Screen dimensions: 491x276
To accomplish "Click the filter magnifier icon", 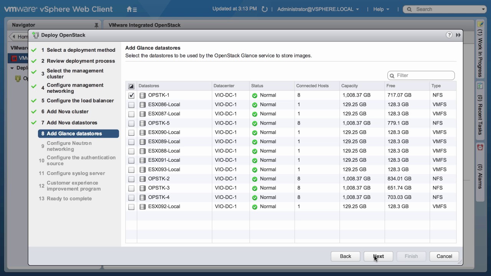I will [x=392, y=76].
